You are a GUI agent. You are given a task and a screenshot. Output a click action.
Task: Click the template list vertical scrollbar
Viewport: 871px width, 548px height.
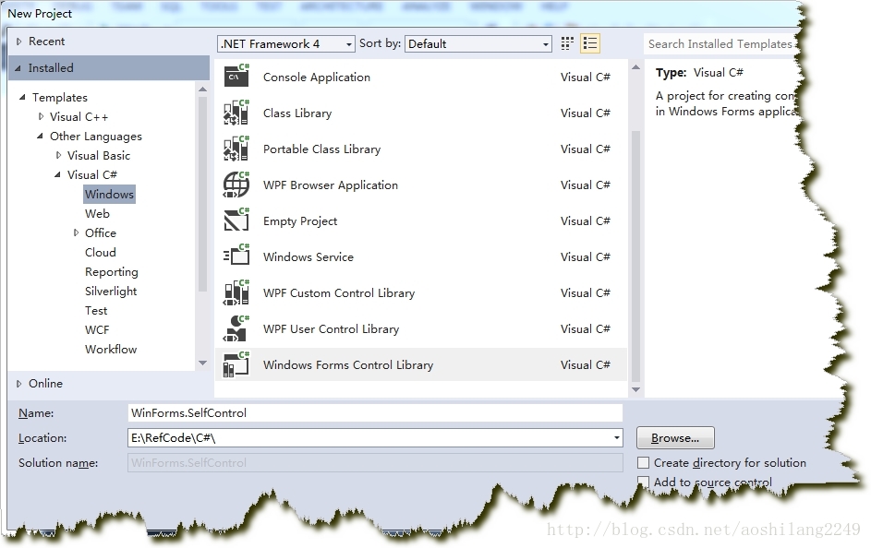tap(636, 256)
